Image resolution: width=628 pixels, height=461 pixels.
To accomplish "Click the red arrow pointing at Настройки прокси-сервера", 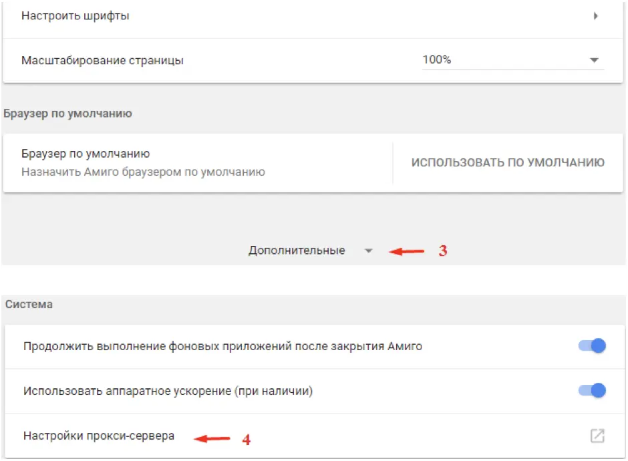I will coord(212,439).
